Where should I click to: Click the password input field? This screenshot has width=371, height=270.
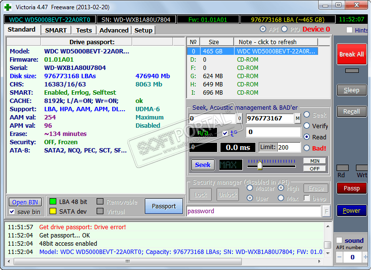click(253, 211)
